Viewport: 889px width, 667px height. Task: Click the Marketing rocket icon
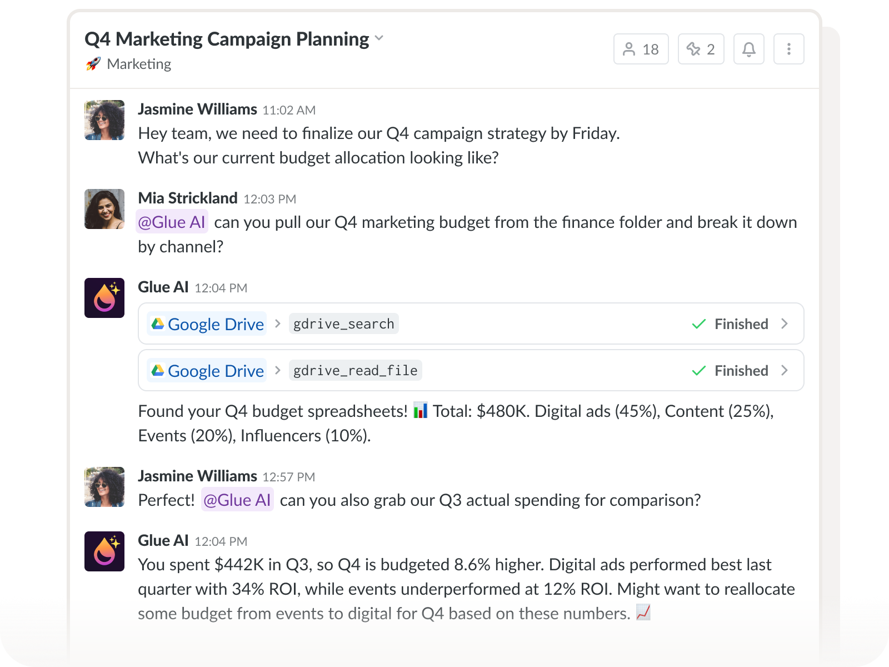[93, 64]
